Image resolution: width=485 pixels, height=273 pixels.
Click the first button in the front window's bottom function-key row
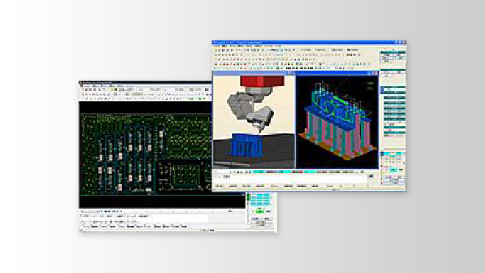(219, 186)
